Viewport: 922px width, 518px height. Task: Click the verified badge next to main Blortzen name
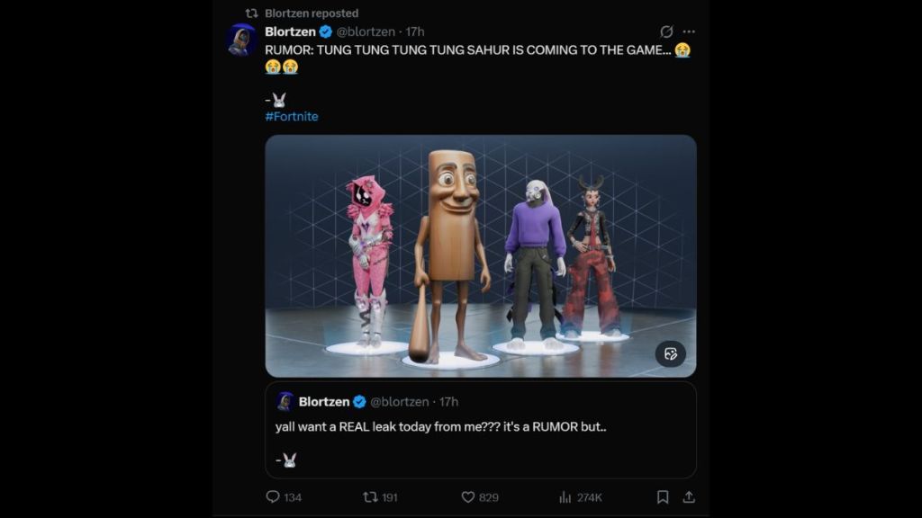pos(326,31)
